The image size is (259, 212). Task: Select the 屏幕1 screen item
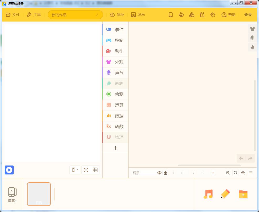tap(12, 195)
